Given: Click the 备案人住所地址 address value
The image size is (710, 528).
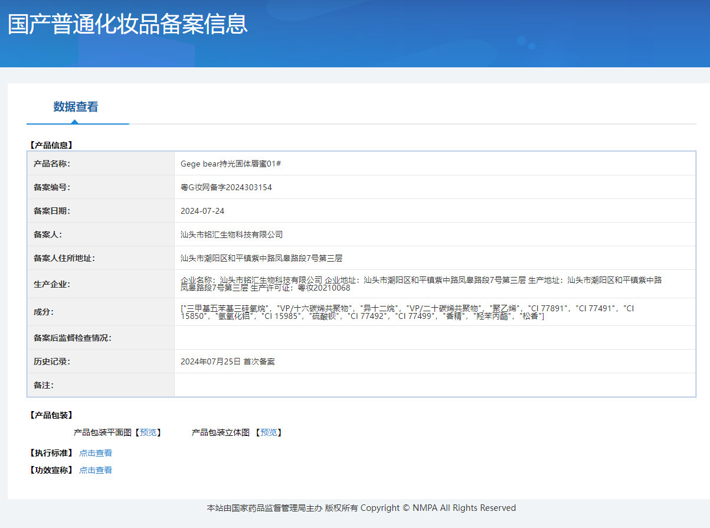Looking at the screenshot, I should pyautogui.click(x=261, y=258).
